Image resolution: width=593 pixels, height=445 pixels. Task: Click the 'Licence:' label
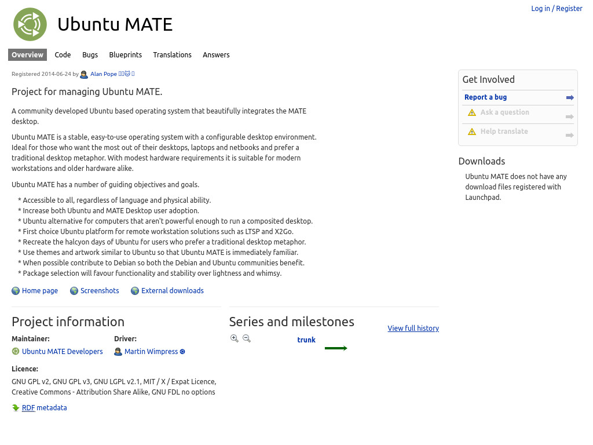[25, 369]
